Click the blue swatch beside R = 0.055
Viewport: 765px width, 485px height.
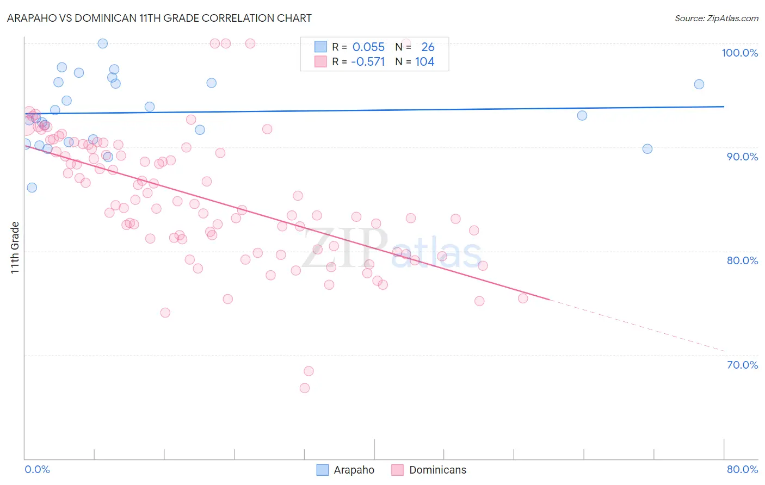click(x=321, y=47)
